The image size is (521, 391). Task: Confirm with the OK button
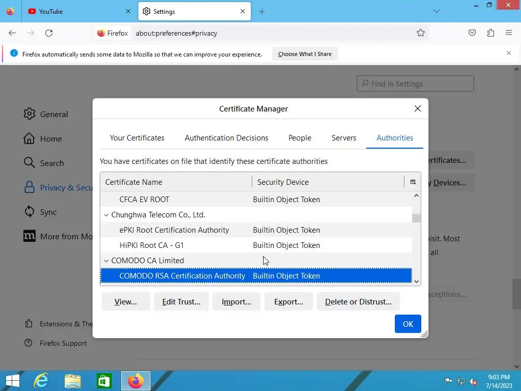coord(408,324)
